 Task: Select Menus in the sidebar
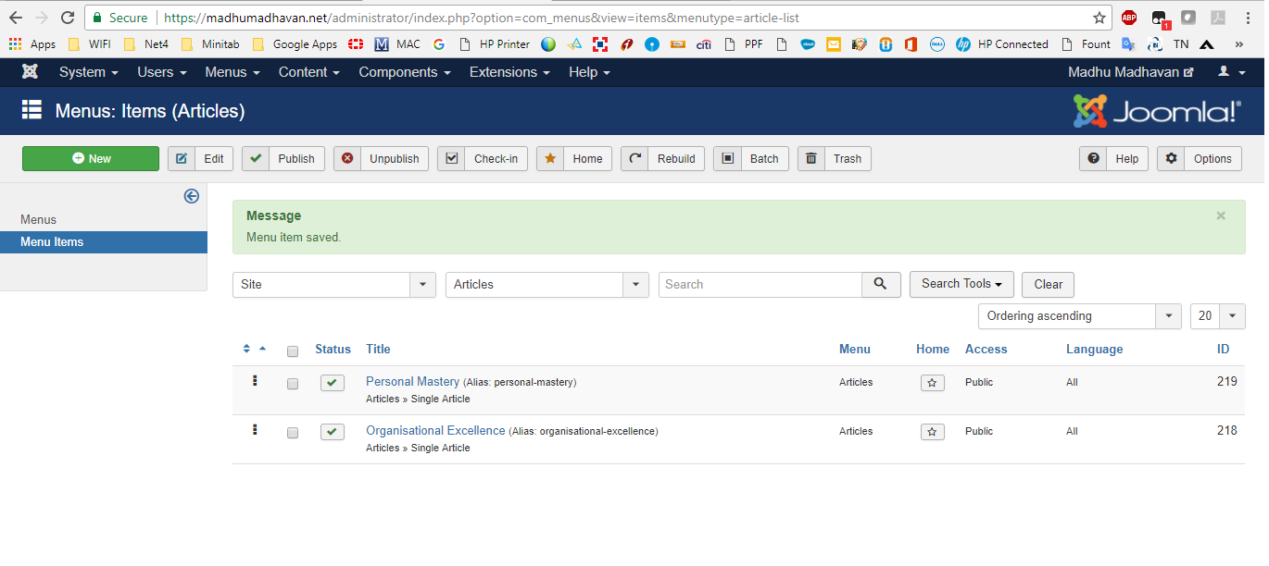(39, 219)
